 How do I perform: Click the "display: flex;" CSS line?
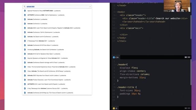pos(129,68)
